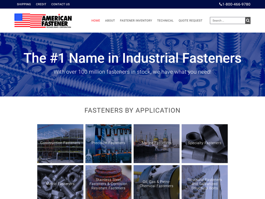Open the Technical menu item
Screen dimensions: 265x199
165,21
